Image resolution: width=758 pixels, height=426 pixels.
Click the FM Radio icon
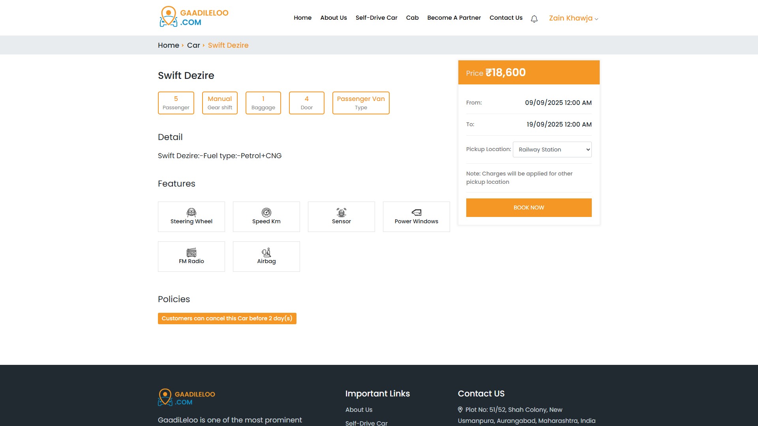pos(191,252)
